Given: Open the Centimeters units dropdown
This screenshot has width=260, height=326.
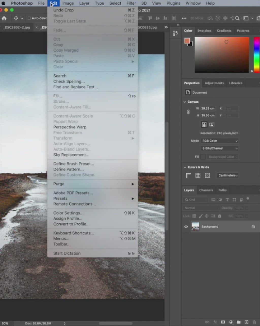Looking at the screenshot, I should 228,175.
